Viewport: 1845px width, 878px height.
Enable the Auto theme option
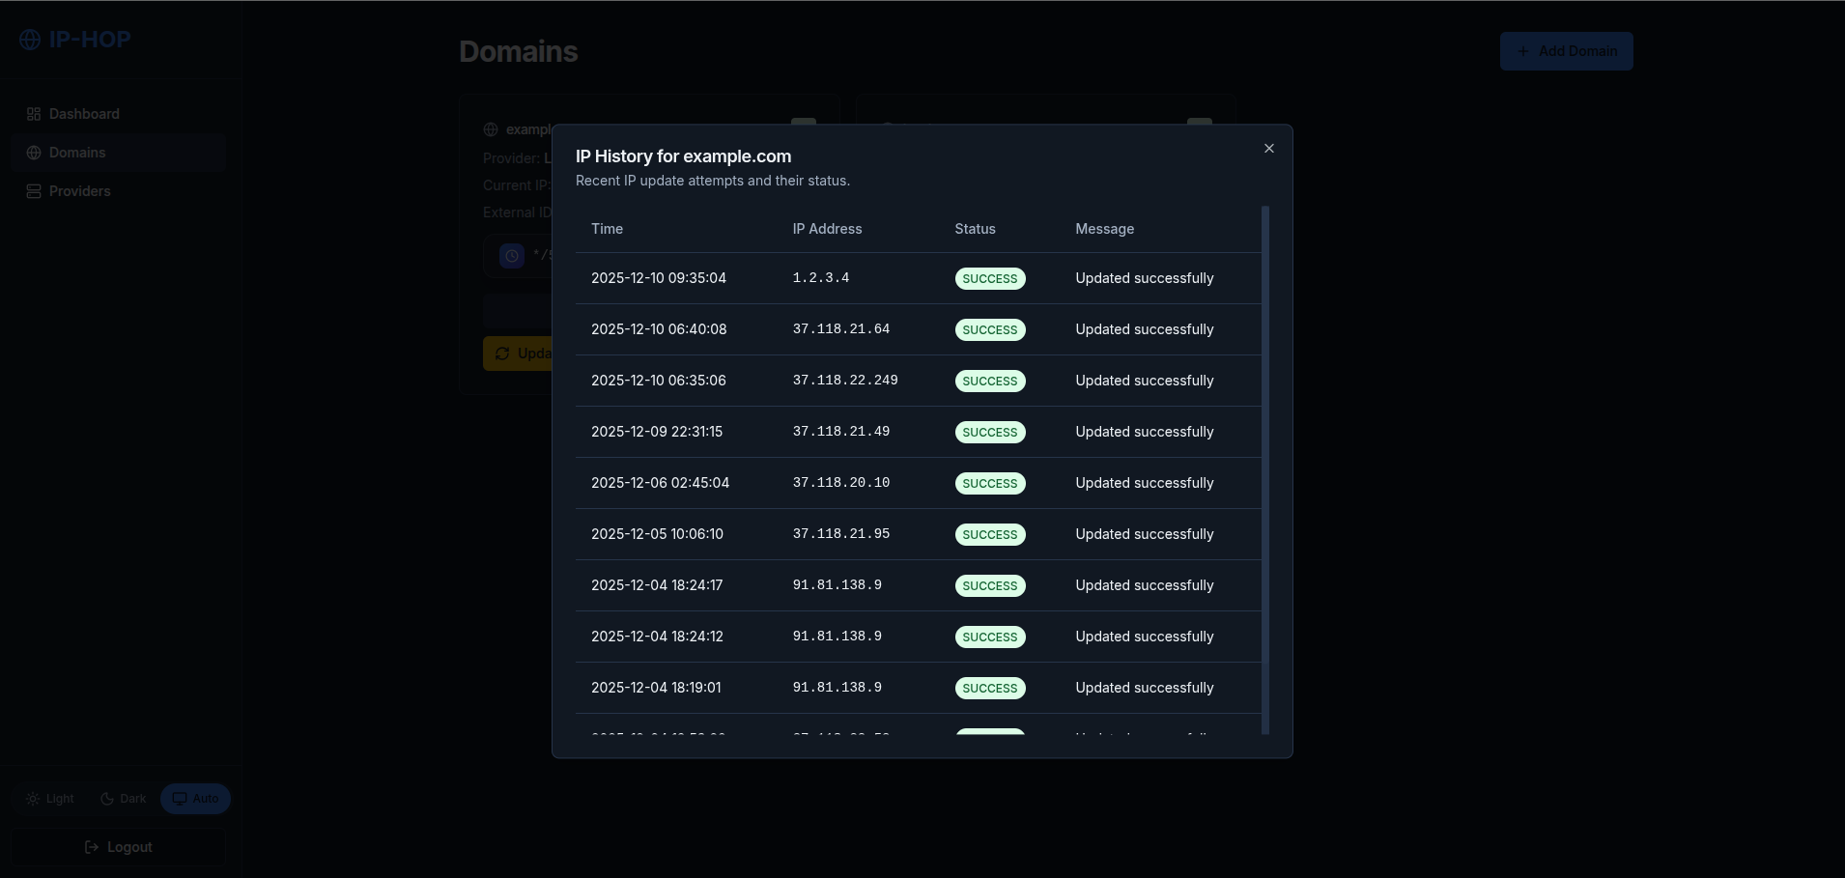pyautogui.click(x=195, y=799)
